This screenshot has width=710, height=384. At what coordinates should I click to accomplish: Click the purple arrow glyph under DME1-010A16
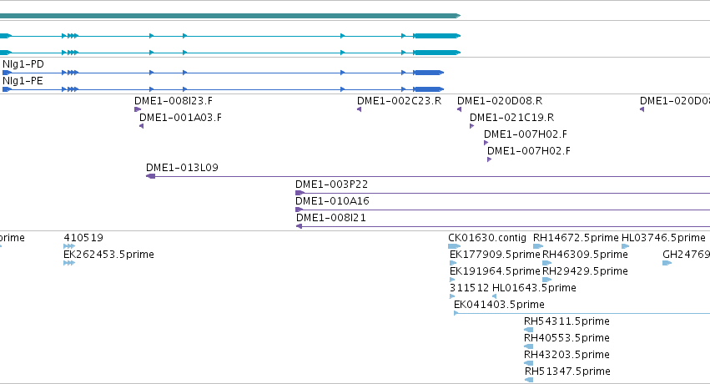(x=299, y=210)
